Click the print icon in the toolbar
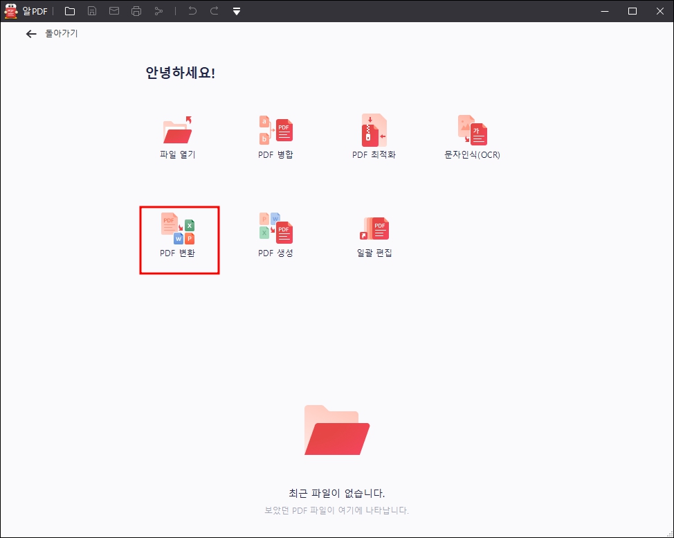Screen dimensions: 674x538 [x=136, y=11]
